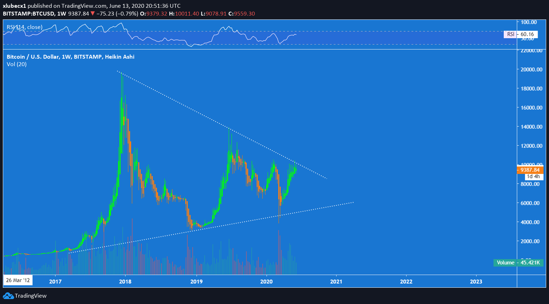Click the RSI (14, close) indicator label
This screenshot has width=549, height=304.
[x=24, y=27]
